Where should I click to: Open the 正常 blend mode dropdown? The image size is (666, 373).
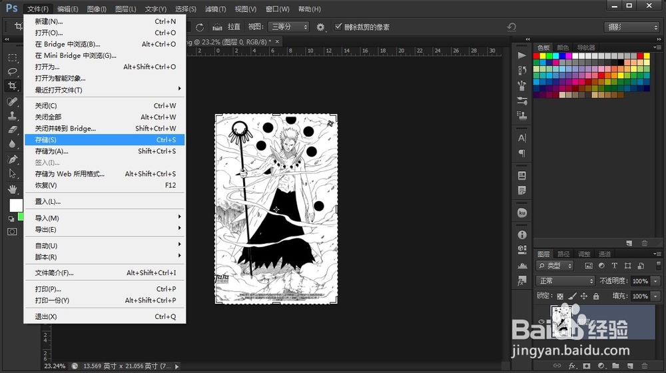tap(565, 281)
